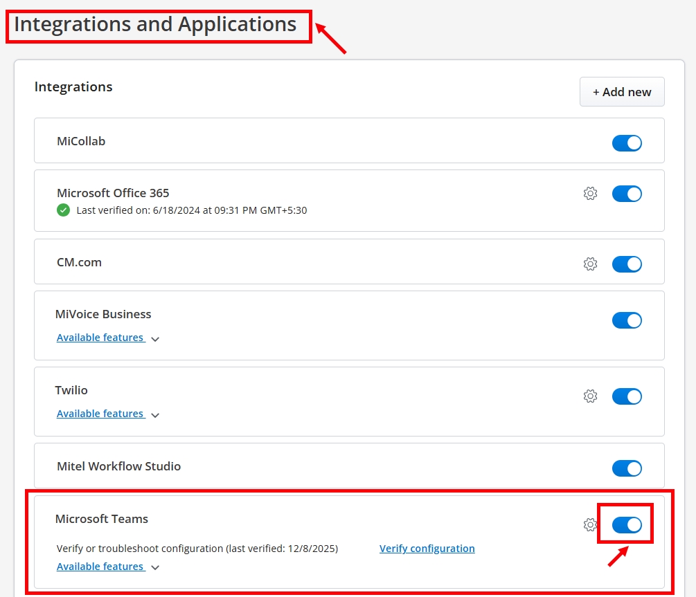The image size is (696, 597).
Task: Switch off the CM.com integration
Action: click(x=627, y=264)
